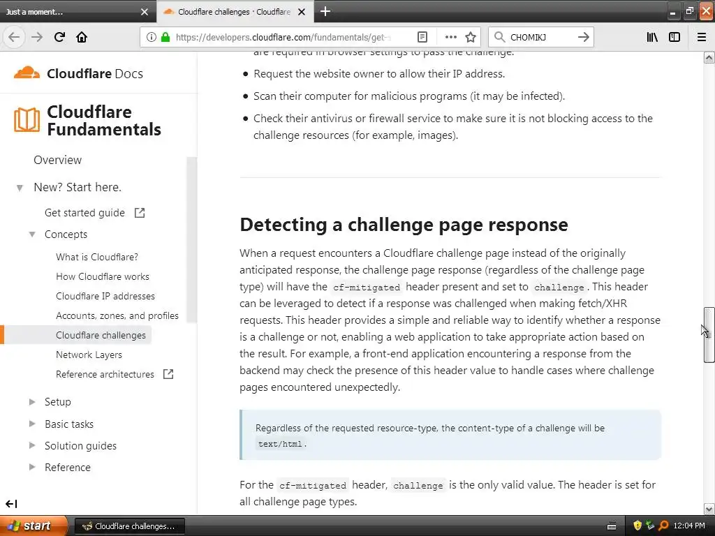Open the Windows Start button
Image resolution: width=715 pixels, height=536 pixels.
(34, 526)
